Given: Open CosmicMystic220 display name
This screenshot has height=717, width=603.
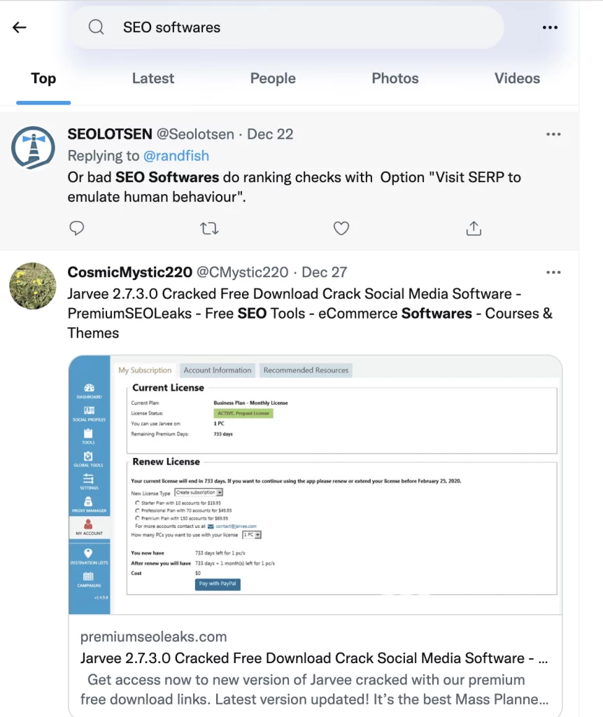Looking at the screenshot, I should pyautogui.click(x=129, y=272).
